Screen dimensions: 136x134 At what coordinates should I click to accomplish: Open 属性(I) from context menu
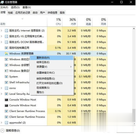tap(52, 92)
